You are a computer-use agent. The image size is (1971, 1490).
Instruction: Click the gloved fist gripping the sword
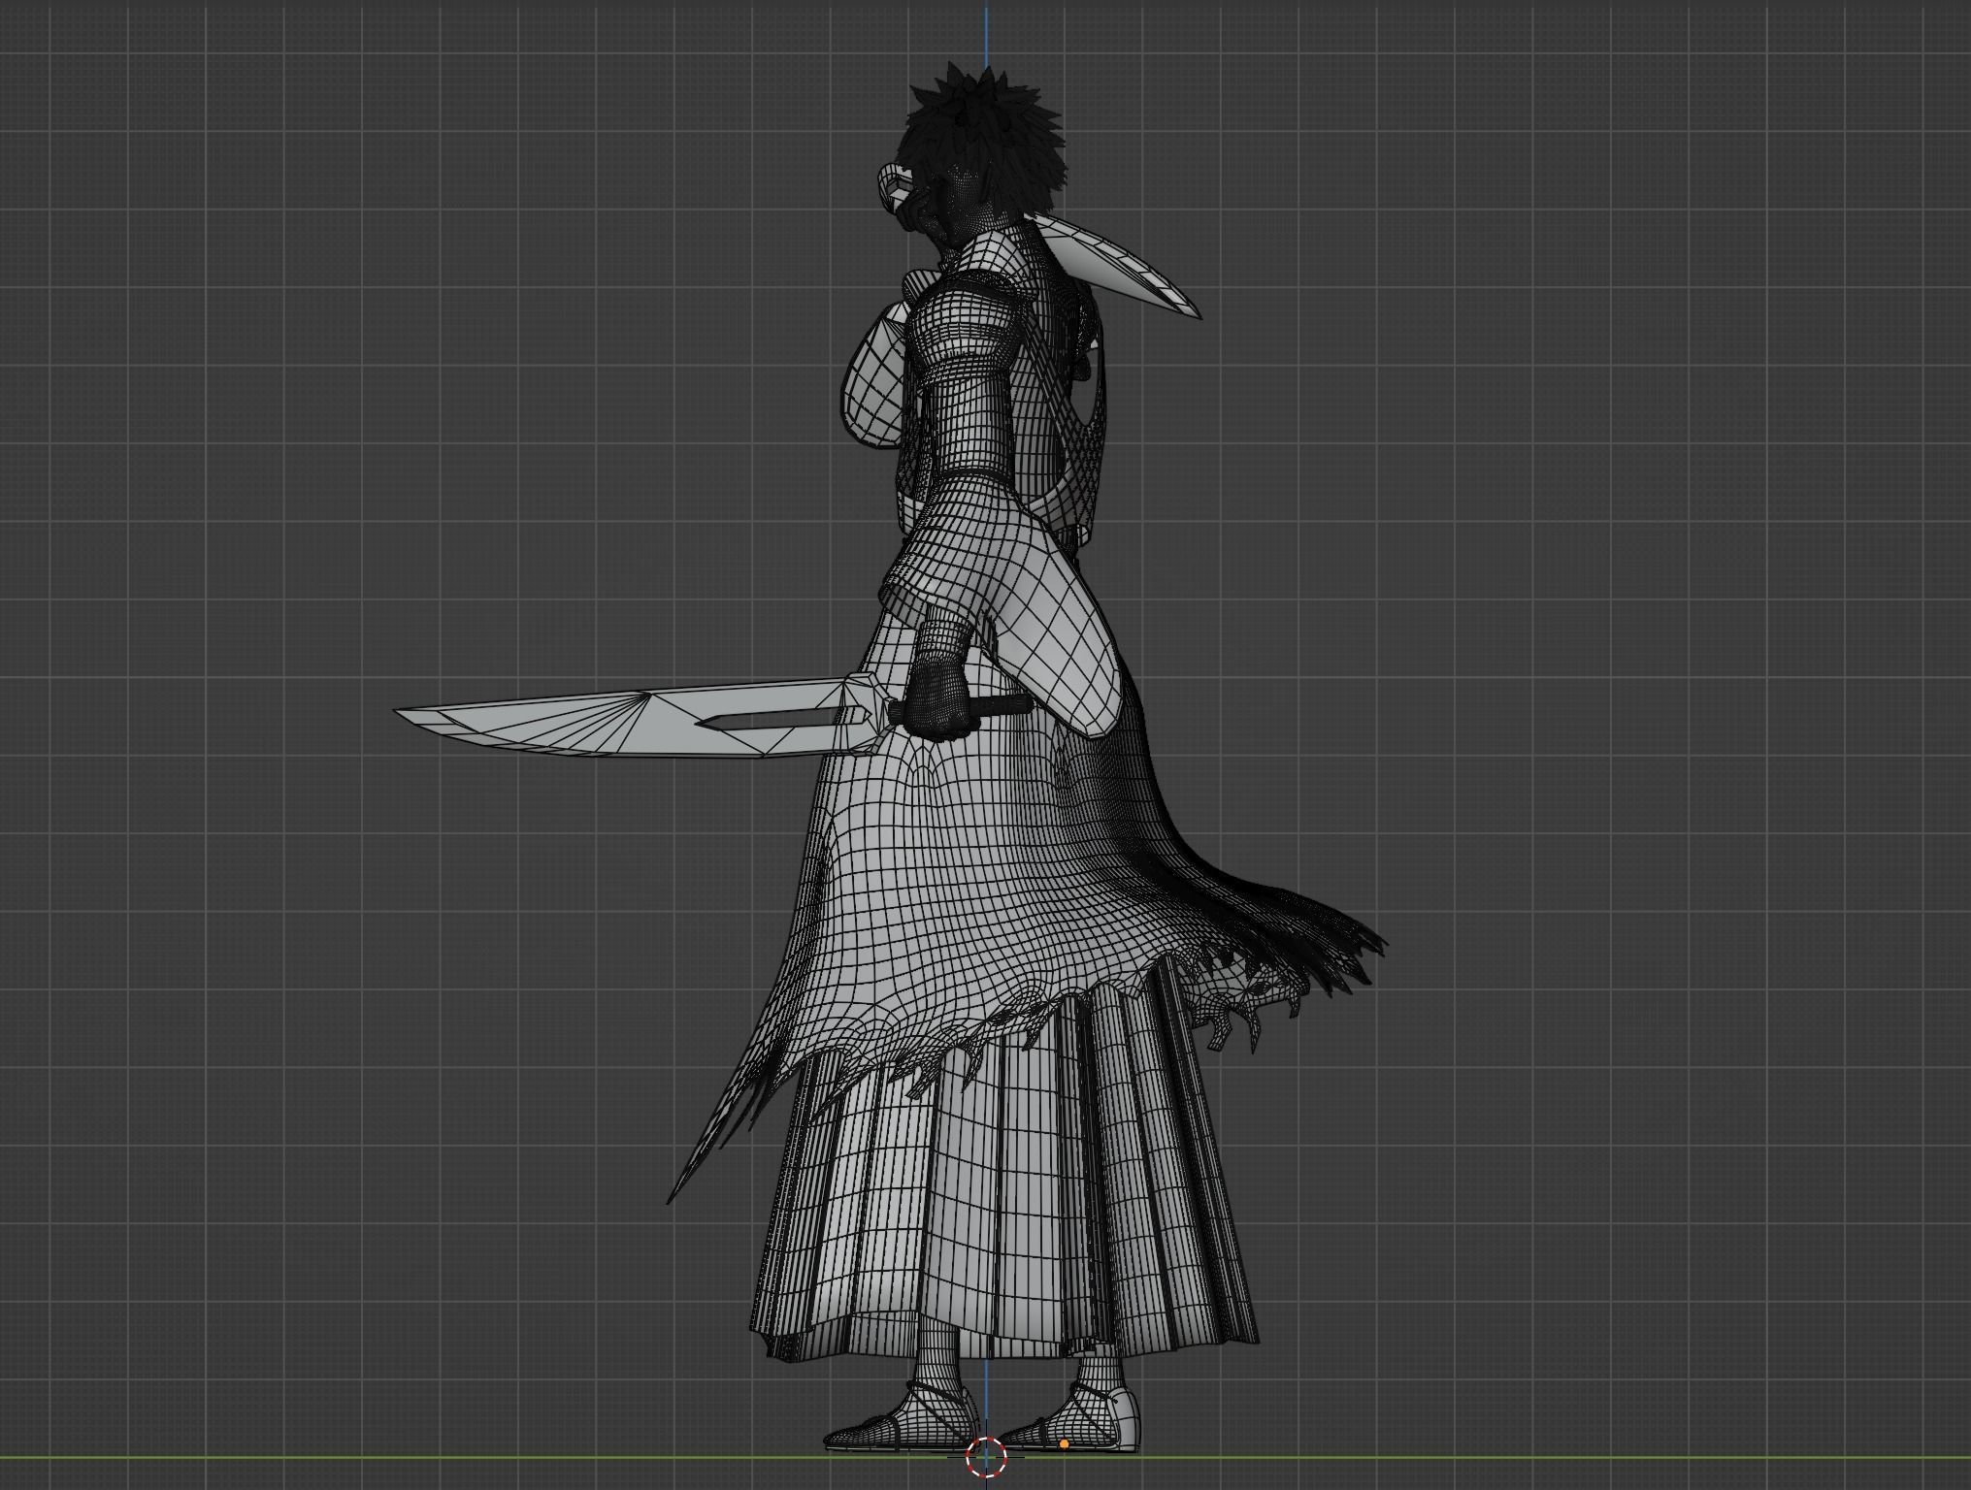pos(936,696)
